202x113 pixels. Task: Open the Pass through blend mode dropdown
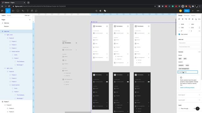(185, 109)
